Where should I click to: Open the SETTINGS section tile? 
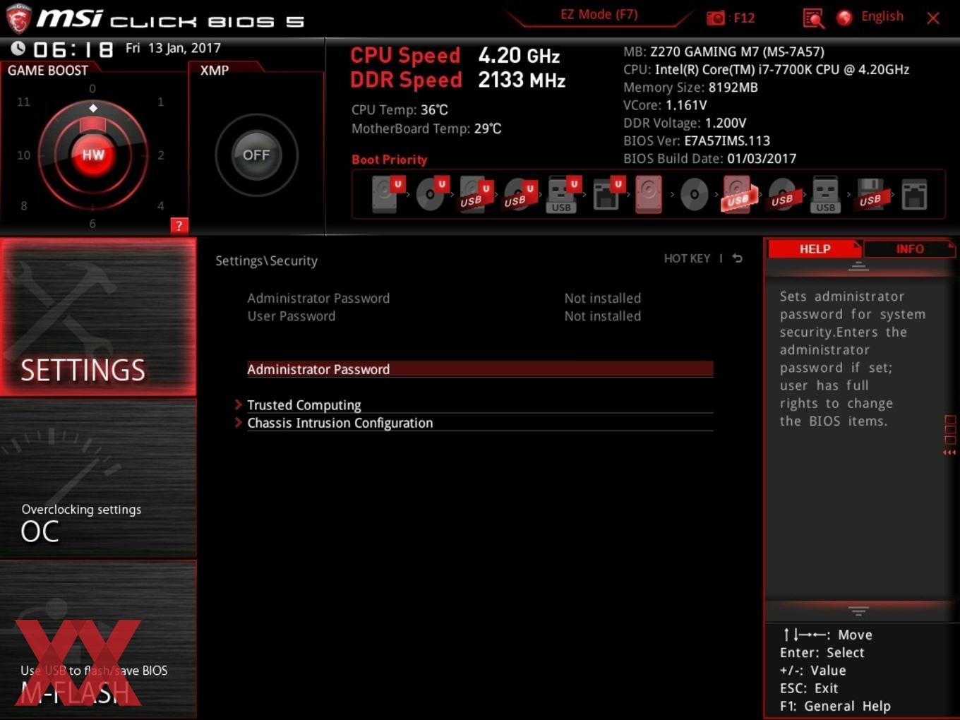pos(98,317)
